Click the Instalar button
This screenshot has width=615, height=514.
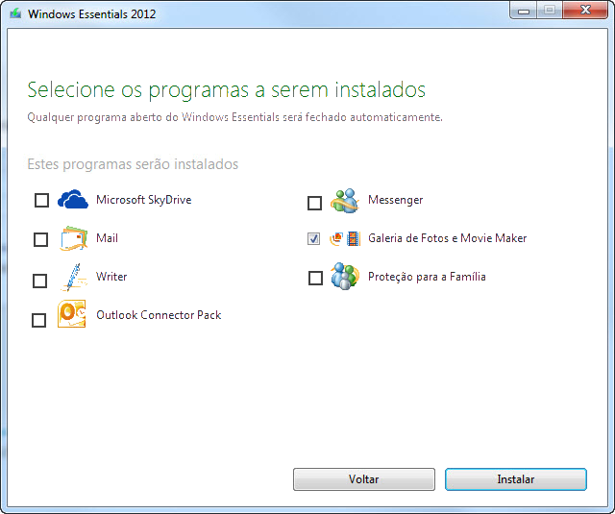tap(516, 479)
